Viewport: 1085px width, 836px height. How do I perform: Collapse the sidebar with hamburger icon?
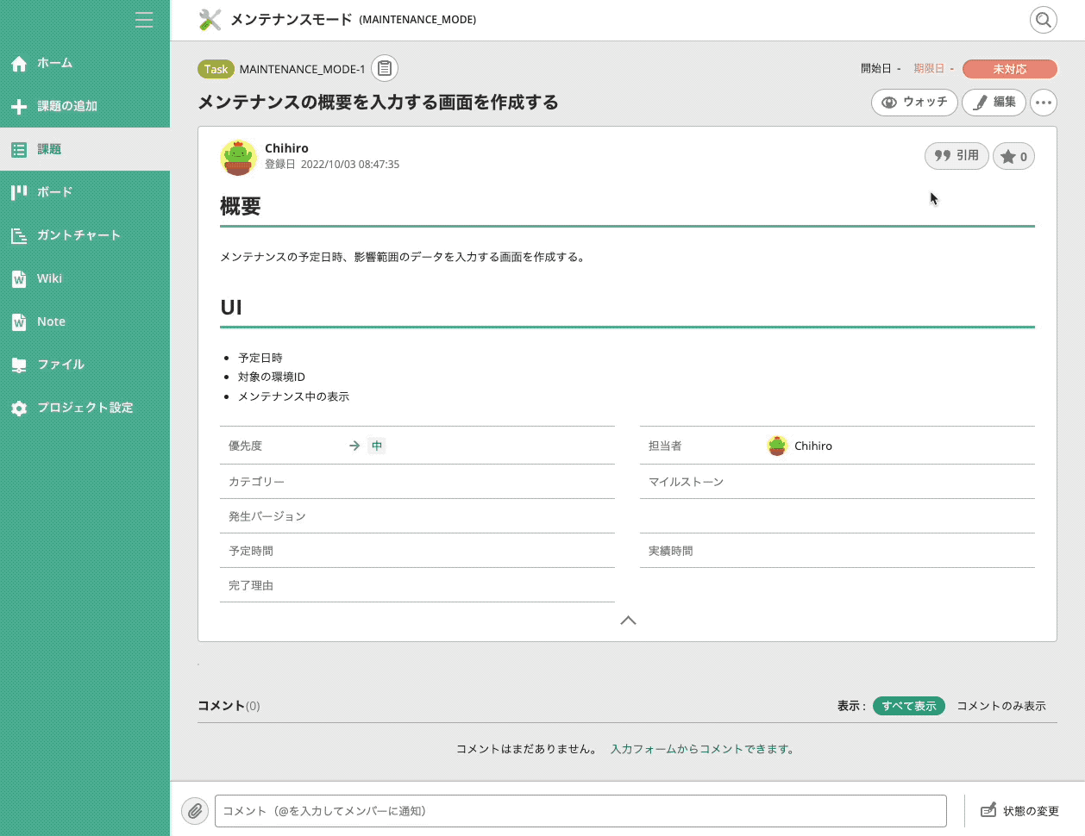[x=144, y=20]
